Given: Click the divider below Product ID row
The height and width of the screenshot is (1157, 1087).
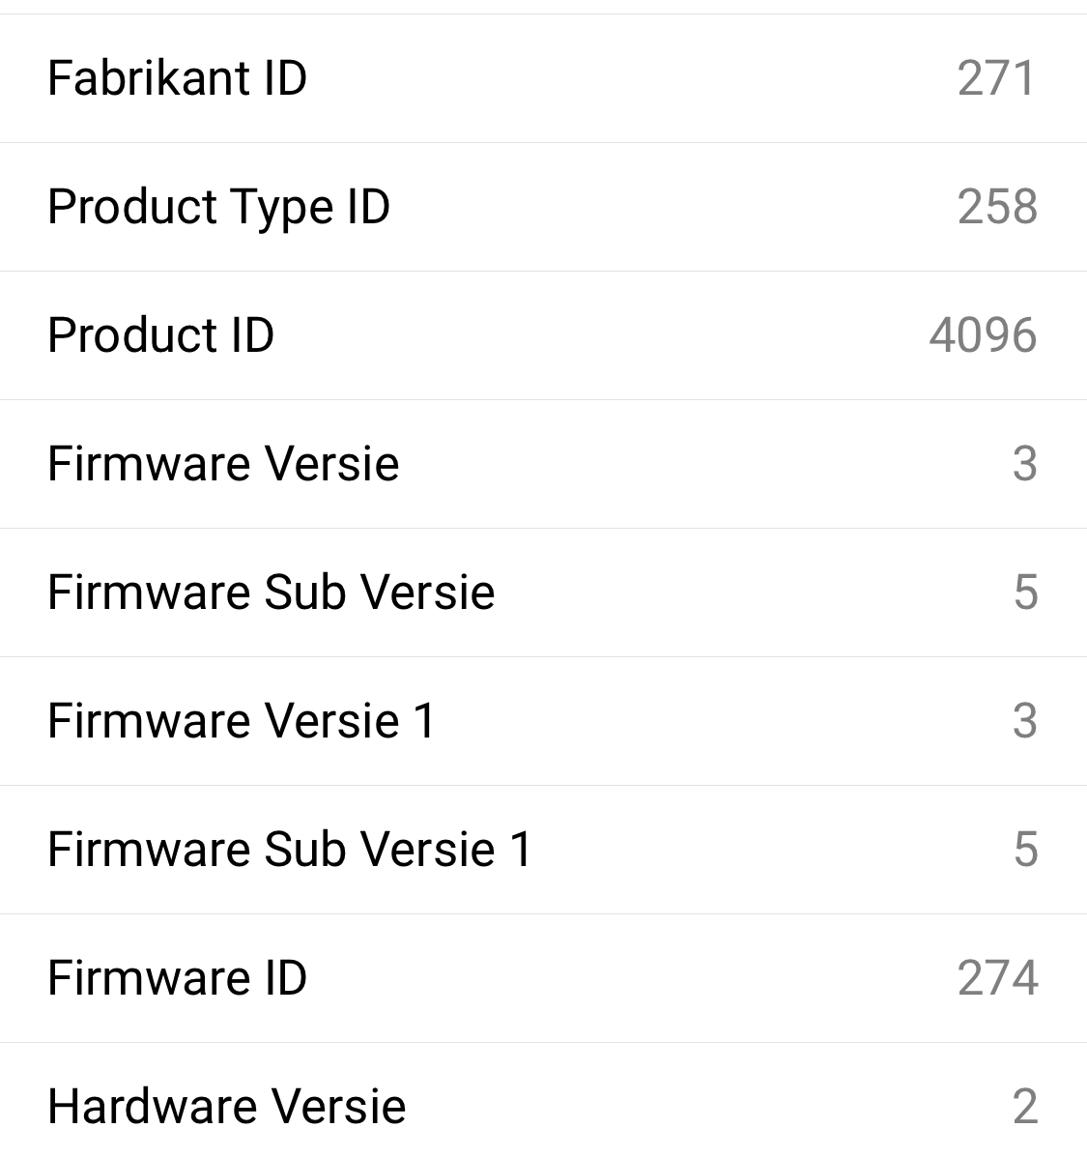Looking at the screenshot, I should (543, 400).
